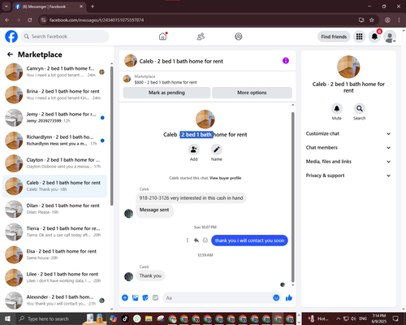Image resolution: width=406 pixels, height=325 pixels.
Task: Click Find friends button
Action: pyautogui.click(x=334, y=37)
